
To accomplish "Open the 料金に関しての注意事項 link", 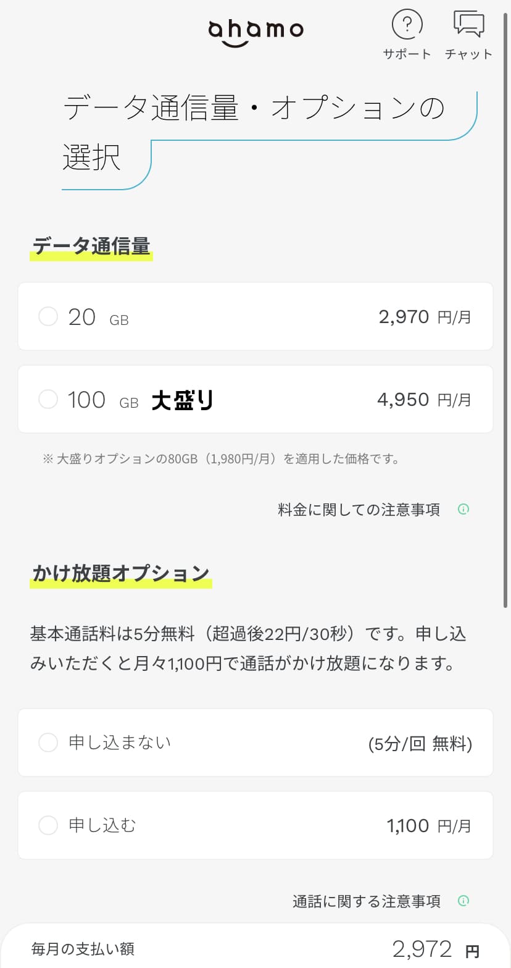I will pos(359,510).
